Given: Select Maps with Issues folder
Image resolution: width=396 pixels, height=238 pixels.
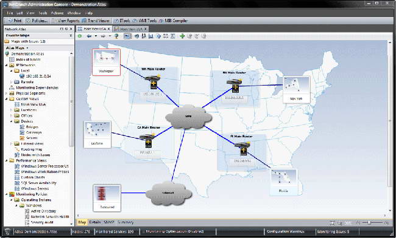Looking at the screenshot, I should tap(25, 41).
